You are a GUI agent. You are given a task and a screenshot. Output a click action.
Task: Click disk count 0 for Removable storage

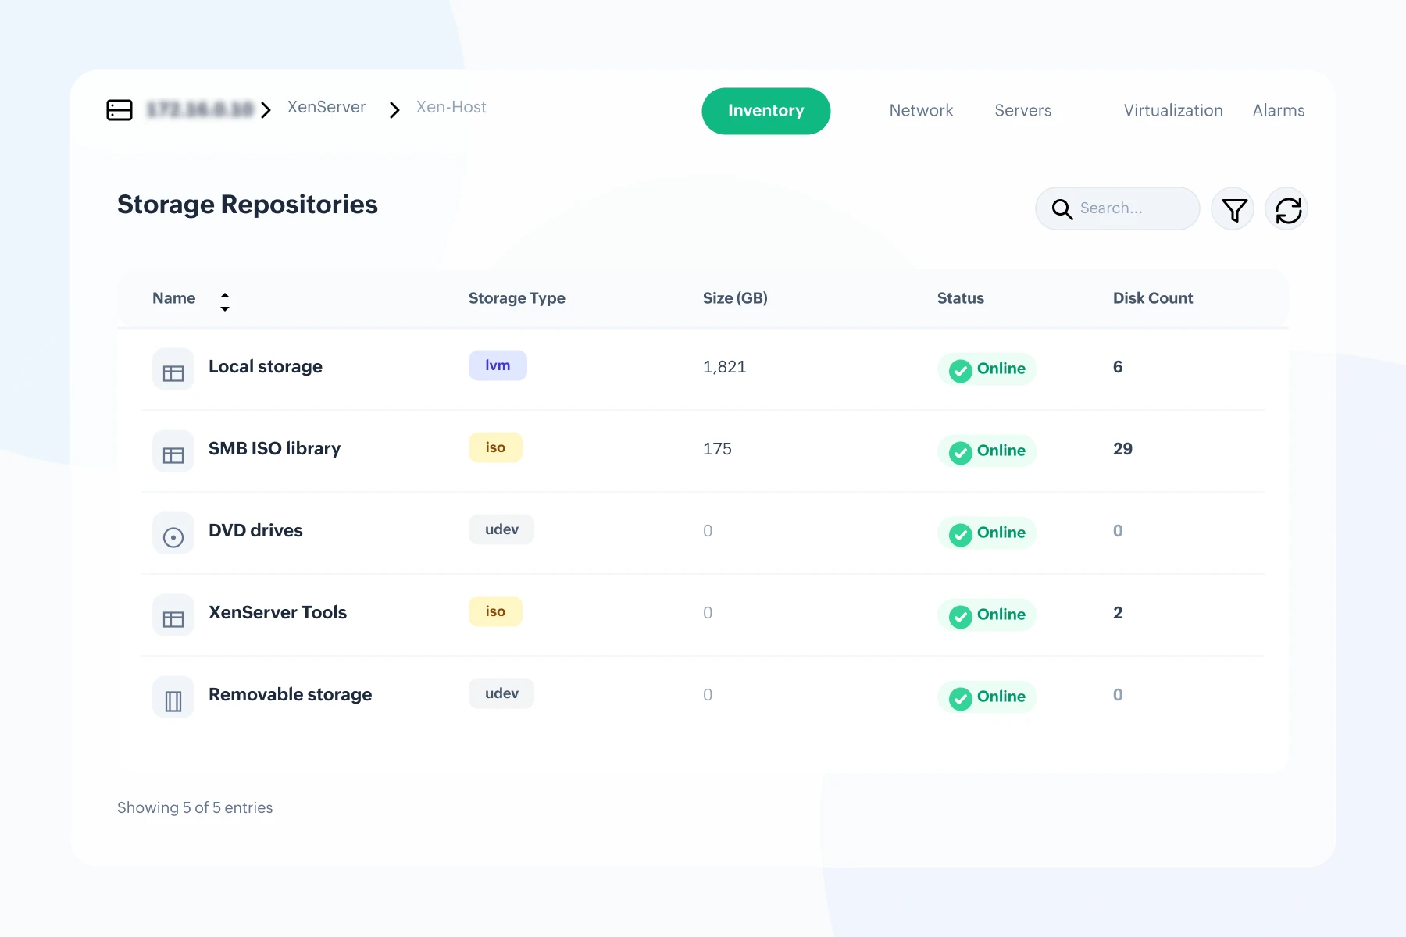(x=1118, y=695)
